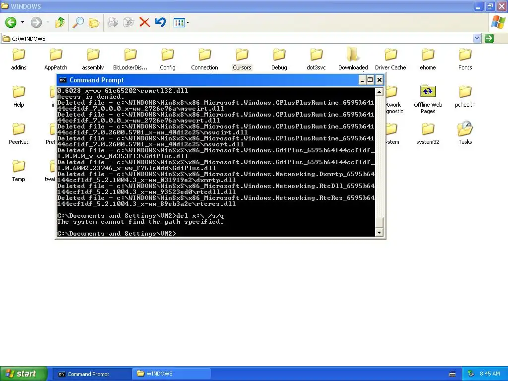Image resolution: width=508 pixels, height=381 pixels.
Task: Select the Connection folder
Action: pos(204,60)
